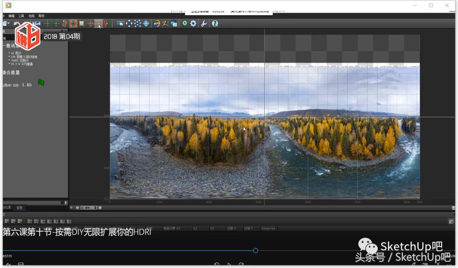This screenshot has width=458, height=268.
Task: Click the blue crosshair target icon
Action: [146, 24]
